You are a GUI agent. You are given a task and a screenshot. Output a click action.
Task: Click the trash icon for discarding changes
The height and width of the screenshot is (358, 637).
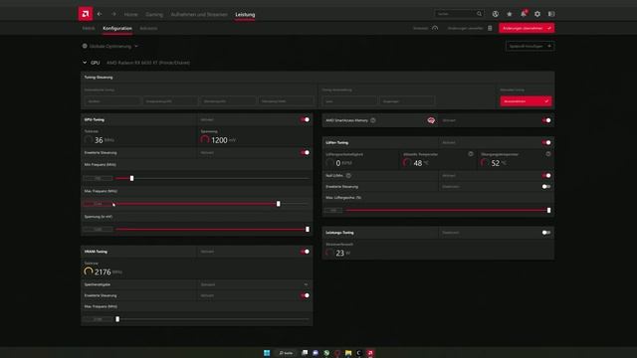pos(490,28)
